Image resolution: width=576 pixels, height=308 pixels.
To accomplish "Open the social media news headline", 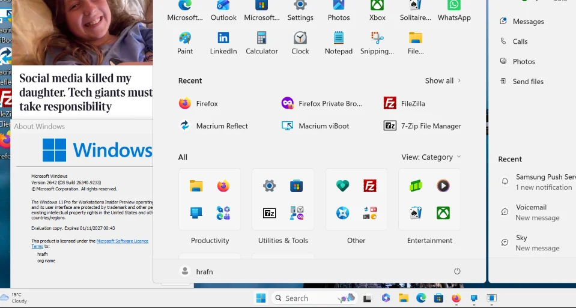I will click(86, 92).
